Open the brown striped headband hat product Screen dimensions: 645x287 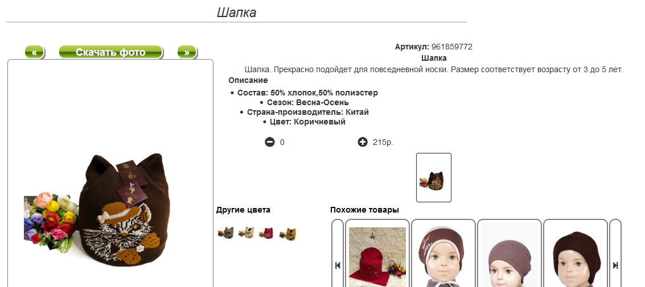click(443, 253)
